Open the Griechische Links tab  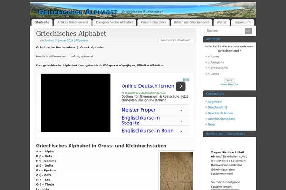(x=153, y=22)
